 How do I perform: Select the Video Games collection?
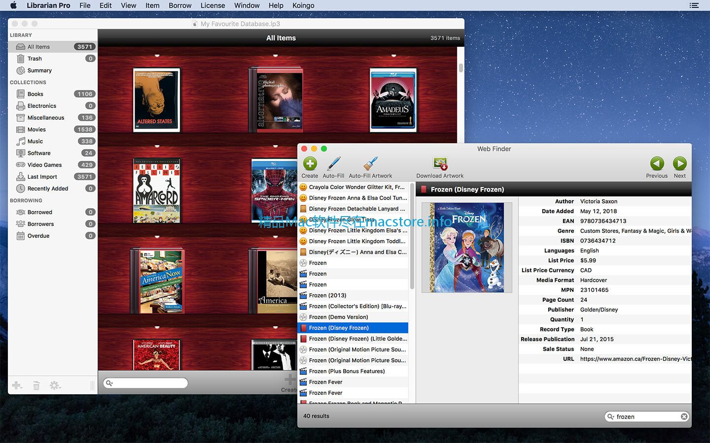pos(53,165)
